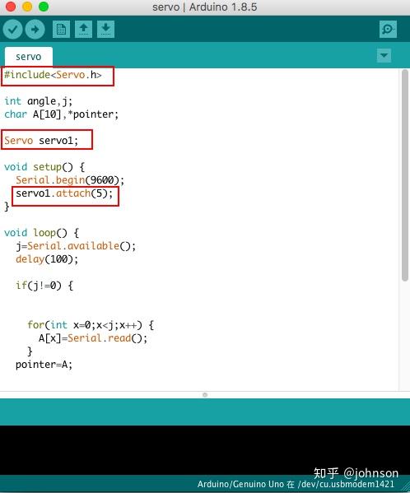This screenshot has width=410, height=493.
Task: Click the yellow minimize window button
Action: coord(27,7)
